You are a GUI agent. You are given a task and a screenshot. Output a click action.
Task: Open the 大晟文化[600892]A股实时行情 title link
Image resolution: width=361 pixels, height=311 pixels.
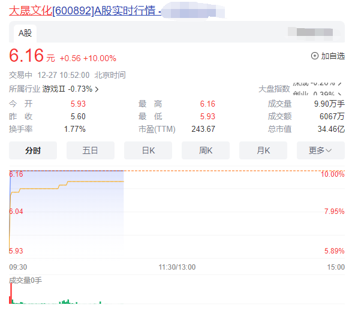point(85,11)
